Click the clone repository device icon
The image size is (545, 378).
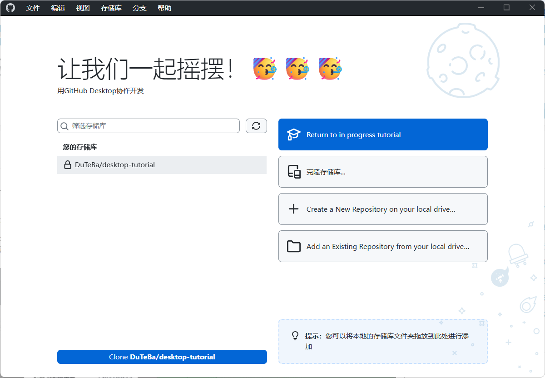point(294,172)
